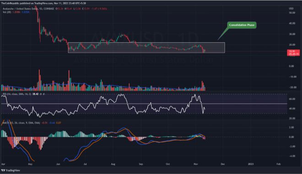Click the Apr label on the time axis
302x174 pixels.
tap(3, 164)
